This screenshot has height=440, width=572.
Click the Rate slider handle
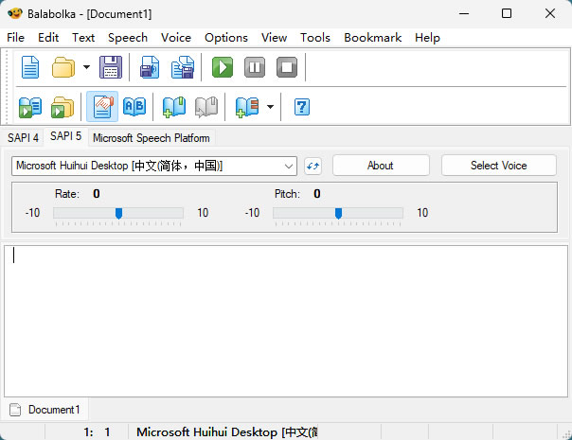point(118,213)
